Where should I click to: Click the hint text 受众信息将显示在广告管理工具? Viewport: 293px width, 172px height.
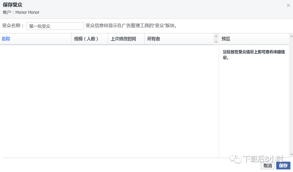point(131,26)
